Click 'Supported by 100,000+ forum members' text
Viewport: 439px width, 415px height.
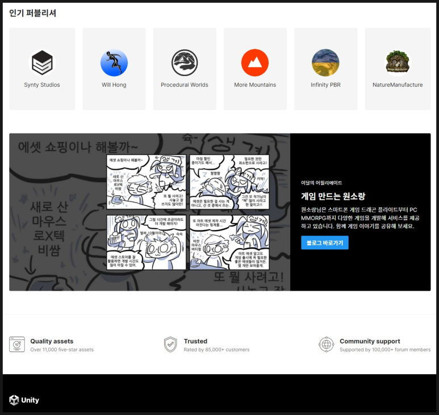(x=385, y=350)
